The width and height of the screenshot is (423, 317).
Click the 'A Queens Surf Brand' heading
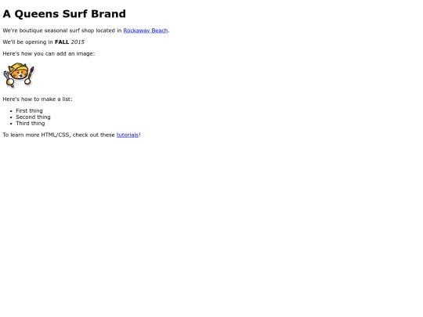click(64, 14)
